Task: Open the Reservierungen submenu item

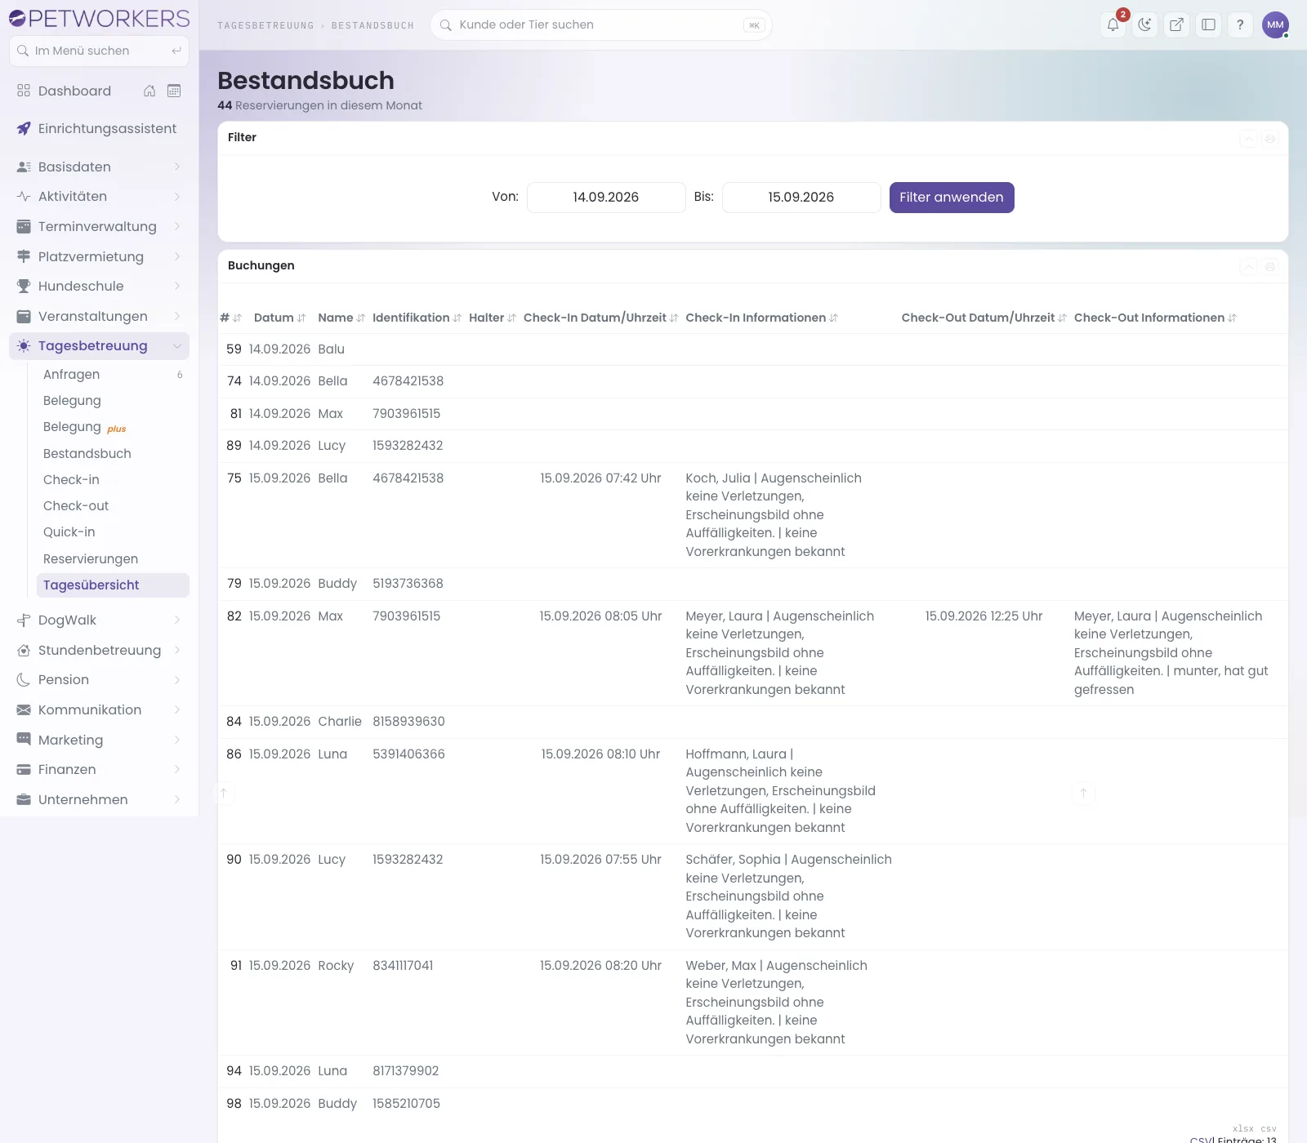Action: 113,558
